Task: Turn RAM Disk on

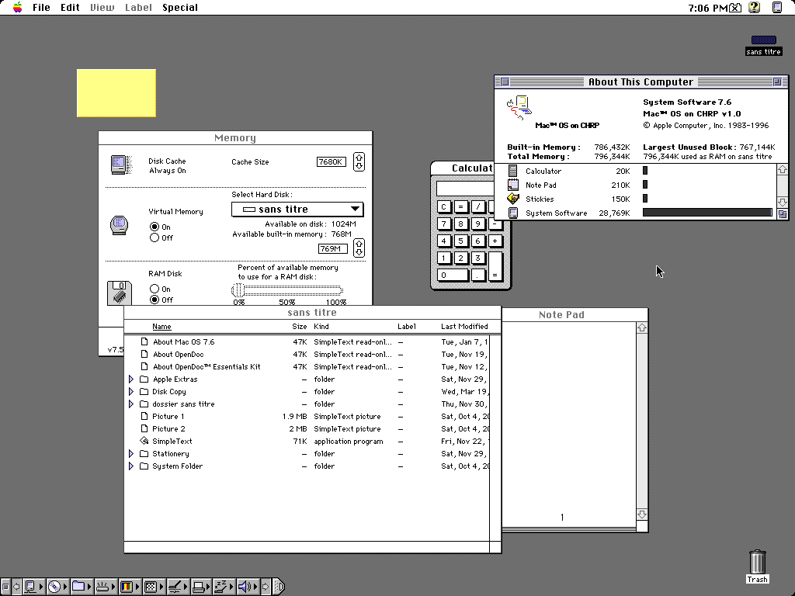Action: [x=154, y=289]
